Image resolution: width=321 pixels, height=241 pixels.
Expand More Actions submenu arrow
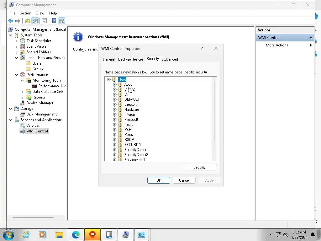311,45
